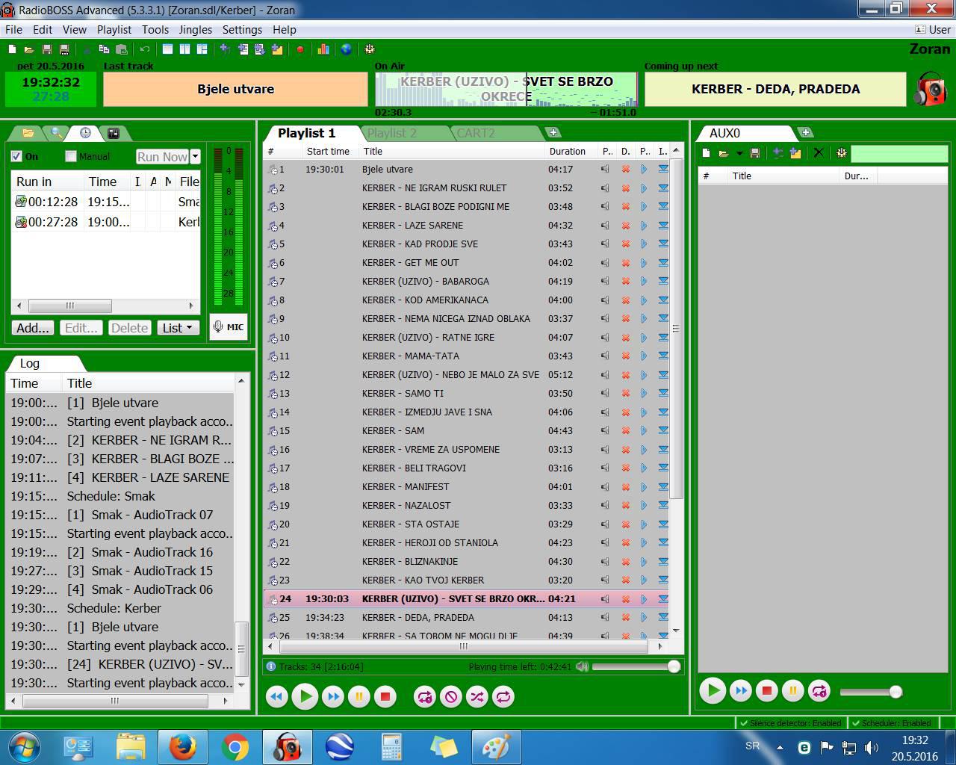Select the two-panel layout icon
Screen dimensions: 956x765
(x=184, y=49)
